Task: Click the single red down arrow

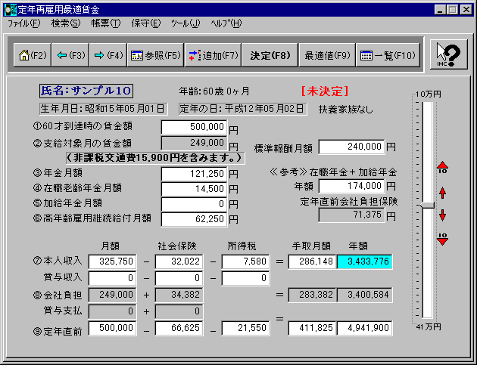Action: pos(443,215)
